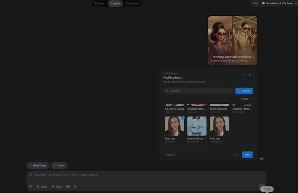Click the Imagine prompt input field
The width and height of the screenshot is (298, 193).
pos(146,175)
